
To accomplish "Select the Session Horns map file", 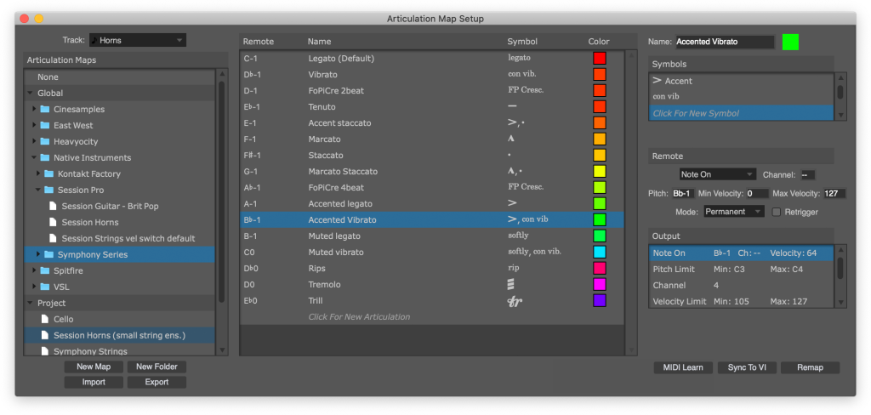I will [x=88, y=222].
